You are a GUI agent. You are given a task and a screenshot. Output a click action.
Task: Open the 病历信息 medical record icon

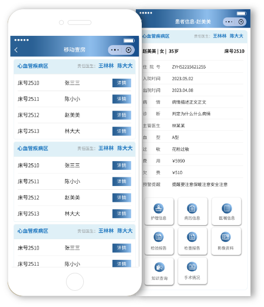(193, 212)
